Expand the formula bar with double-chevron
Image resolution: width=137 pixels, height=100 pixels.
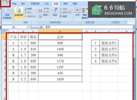click(134, 27)
